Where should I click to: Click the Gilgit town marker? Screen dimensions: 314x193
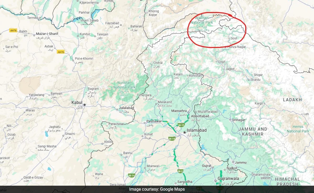pos(216,62)
